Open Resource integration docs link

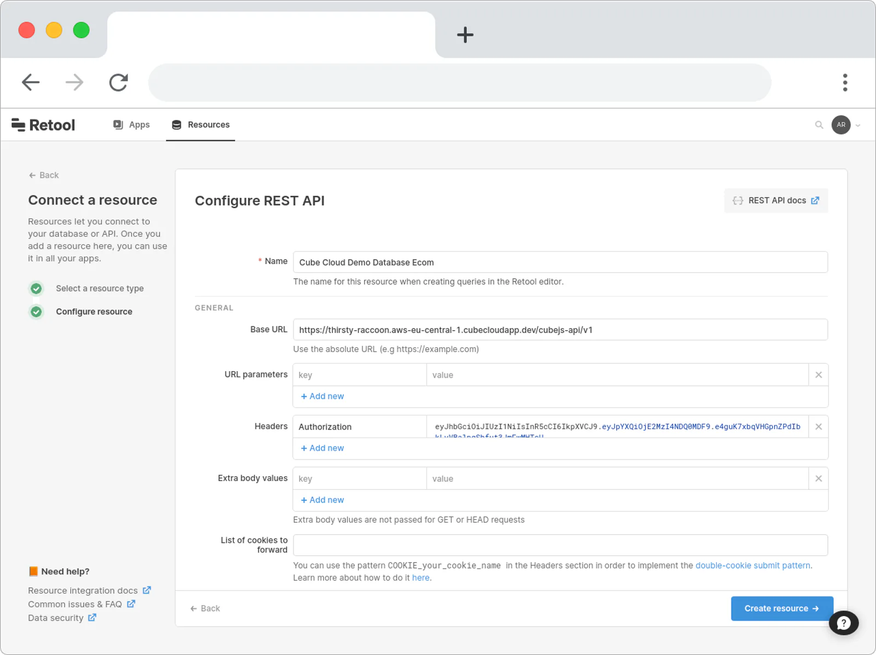click(x=83, y=590)
